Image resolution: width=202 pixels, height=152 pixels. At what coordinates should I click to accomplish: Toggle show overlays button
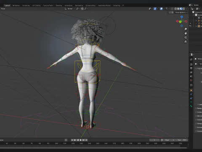click(x=161, y=9)
